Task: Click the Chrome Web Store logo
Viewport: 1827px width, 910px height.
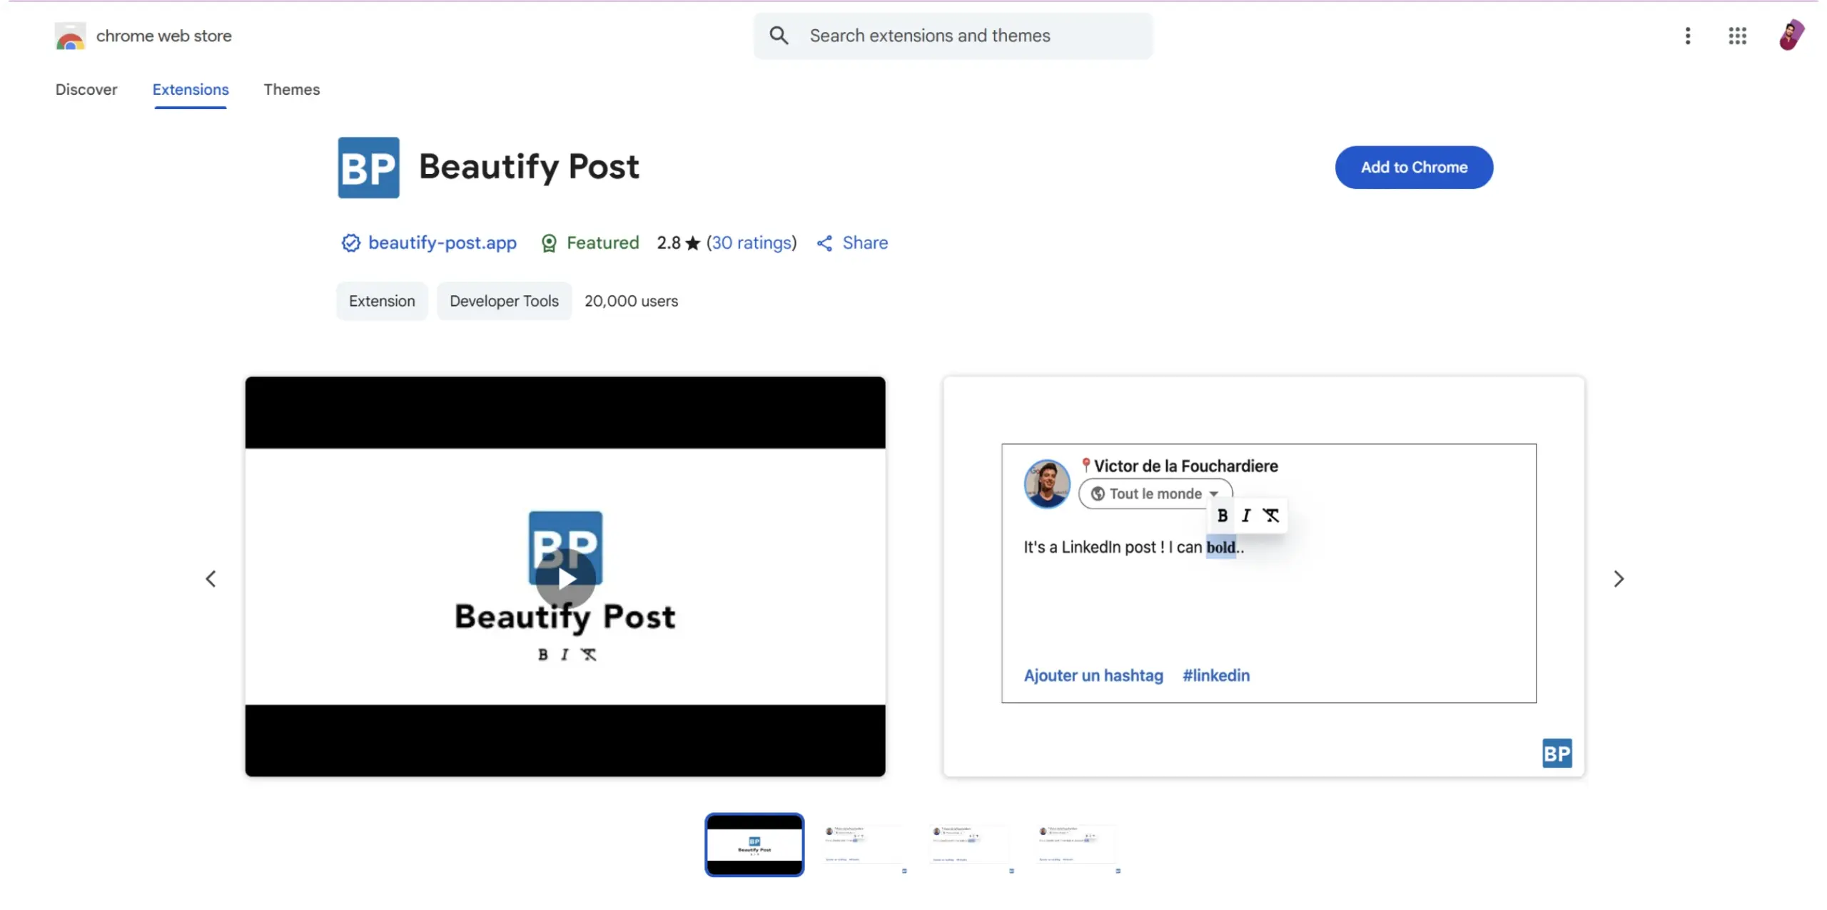Action: point(70,36)
